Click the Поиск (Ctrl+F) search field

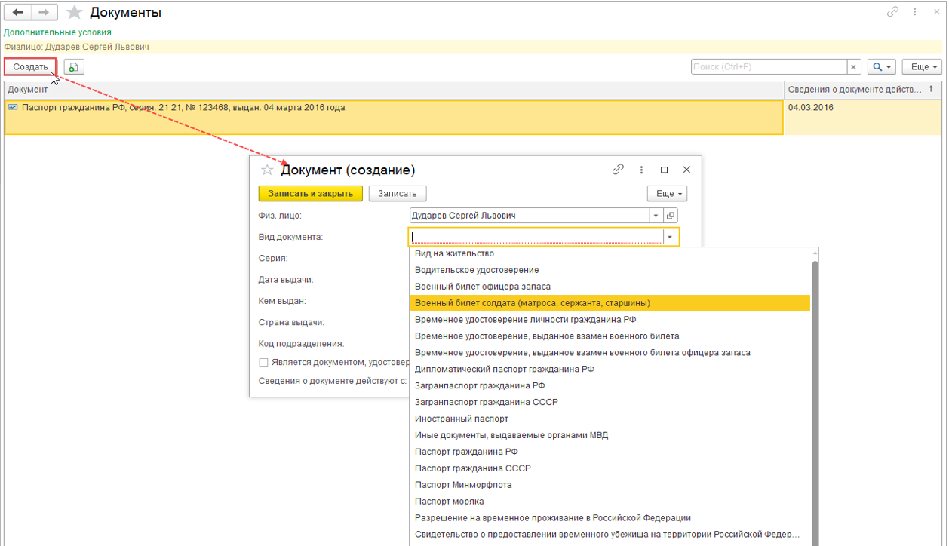pyautogui.click(x=768, y=67)
